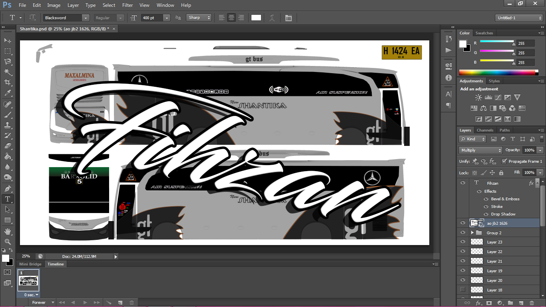Switch to the Channels tab
546x307 pixels.
click(x=485, y=130)
